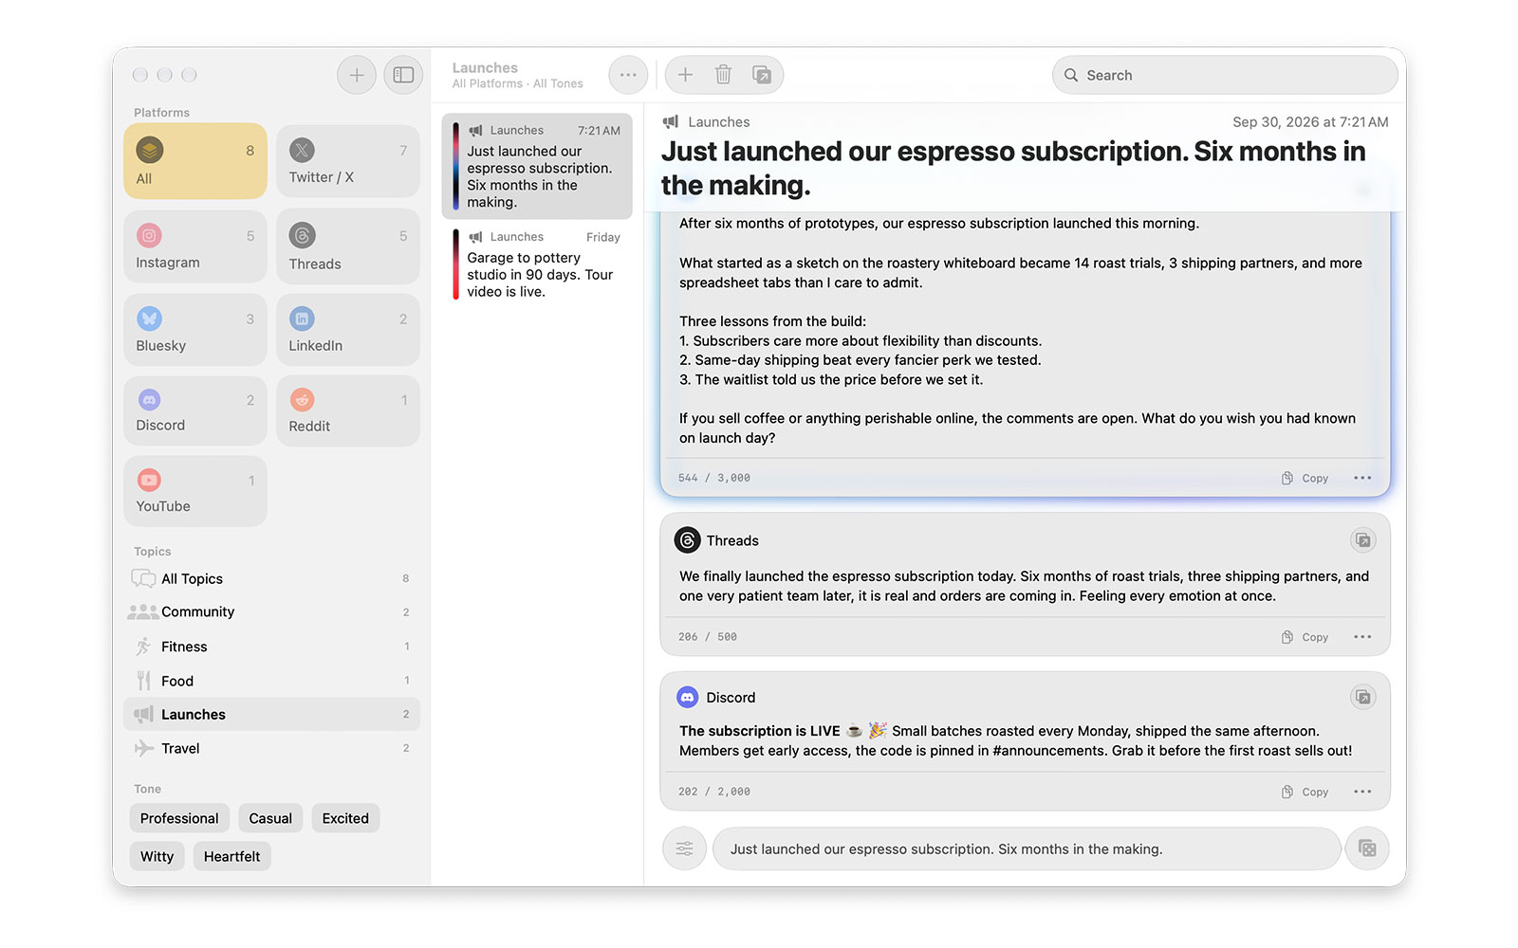Click the duplicate icon beside the trash
This screenshot has width=1518, height=948.
(761, 75)
